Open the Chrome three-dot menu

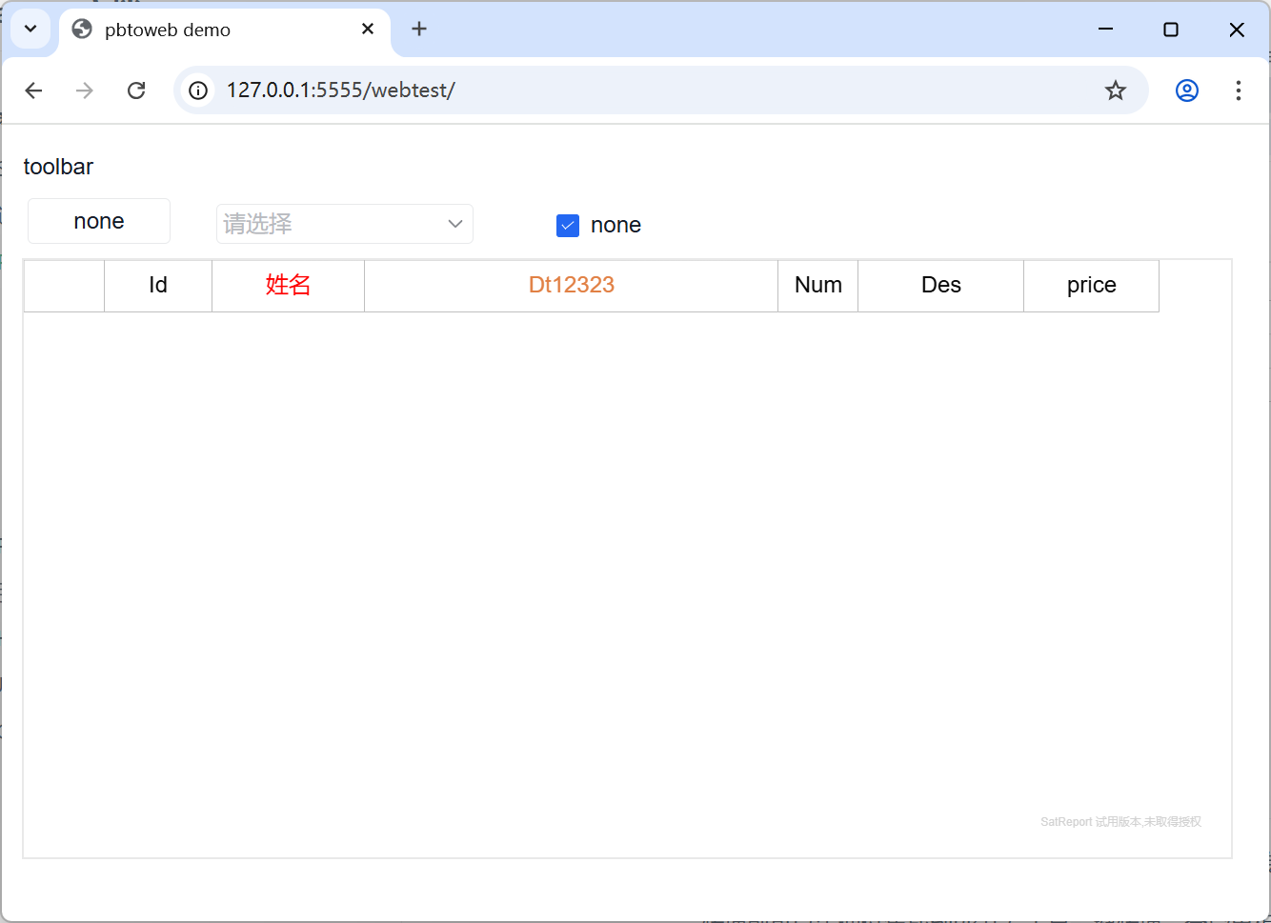(1238, 90)
